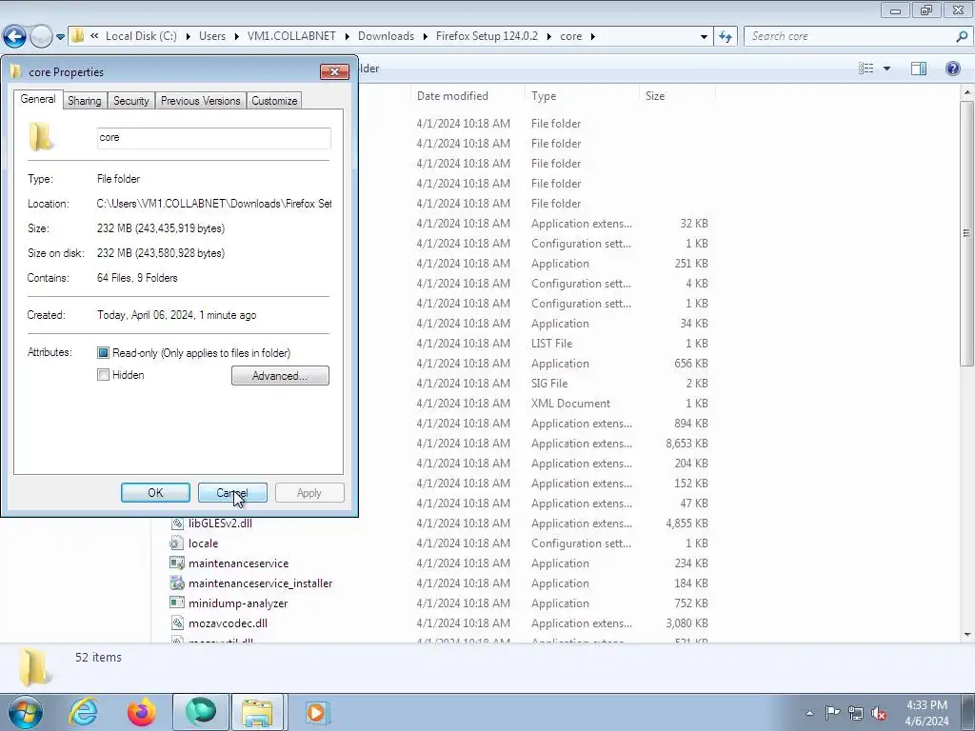Click the Back navigation arrow in Explorer
Viewport: 975px width, 731px height.
[15, 36]
